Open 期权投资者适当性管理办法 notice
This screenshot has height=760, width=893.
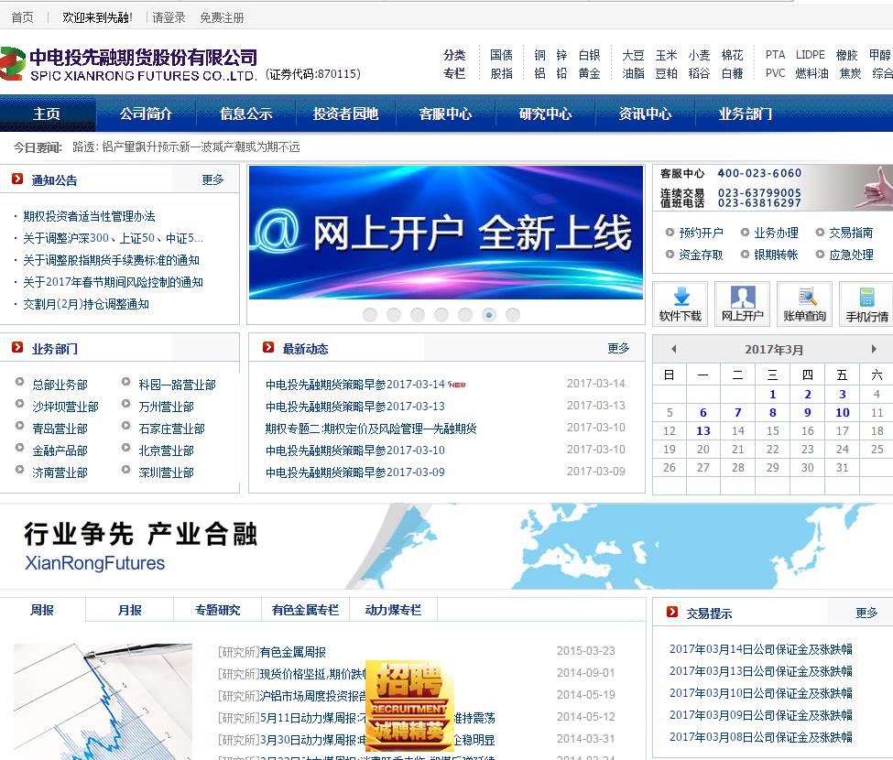[90, 216]
